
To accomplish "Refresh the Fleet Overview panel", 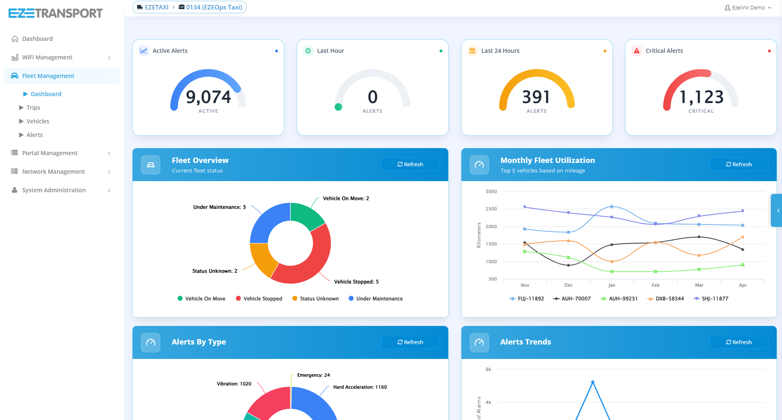I will point(410,164).
